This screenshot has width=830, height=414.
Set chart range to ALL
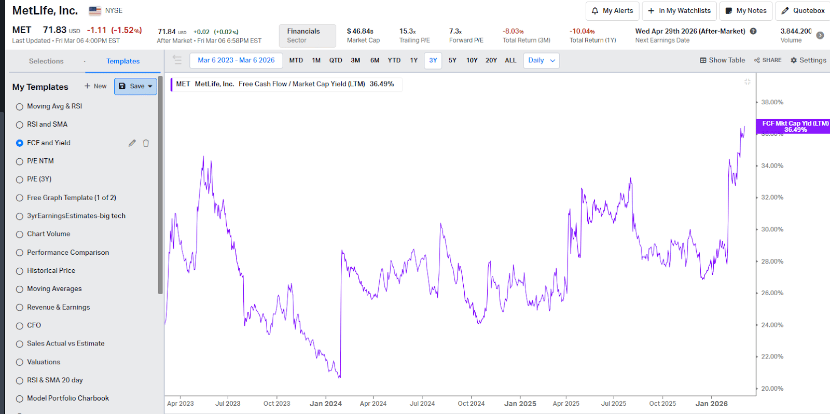click(510, 61)
